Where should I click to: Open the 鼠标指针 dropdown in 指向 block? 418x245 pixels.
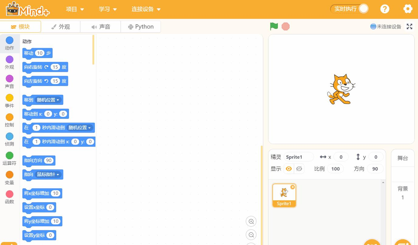point(48,174)
